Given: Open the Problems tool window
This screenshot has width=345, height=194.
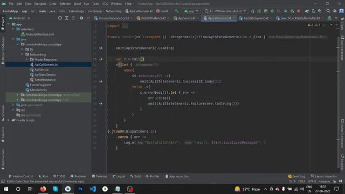Looking at the screenshot, I should pos(78,176).
